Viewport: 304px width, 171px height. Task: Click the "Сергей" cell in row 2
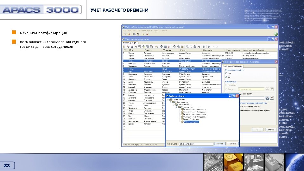coord(135,56)
